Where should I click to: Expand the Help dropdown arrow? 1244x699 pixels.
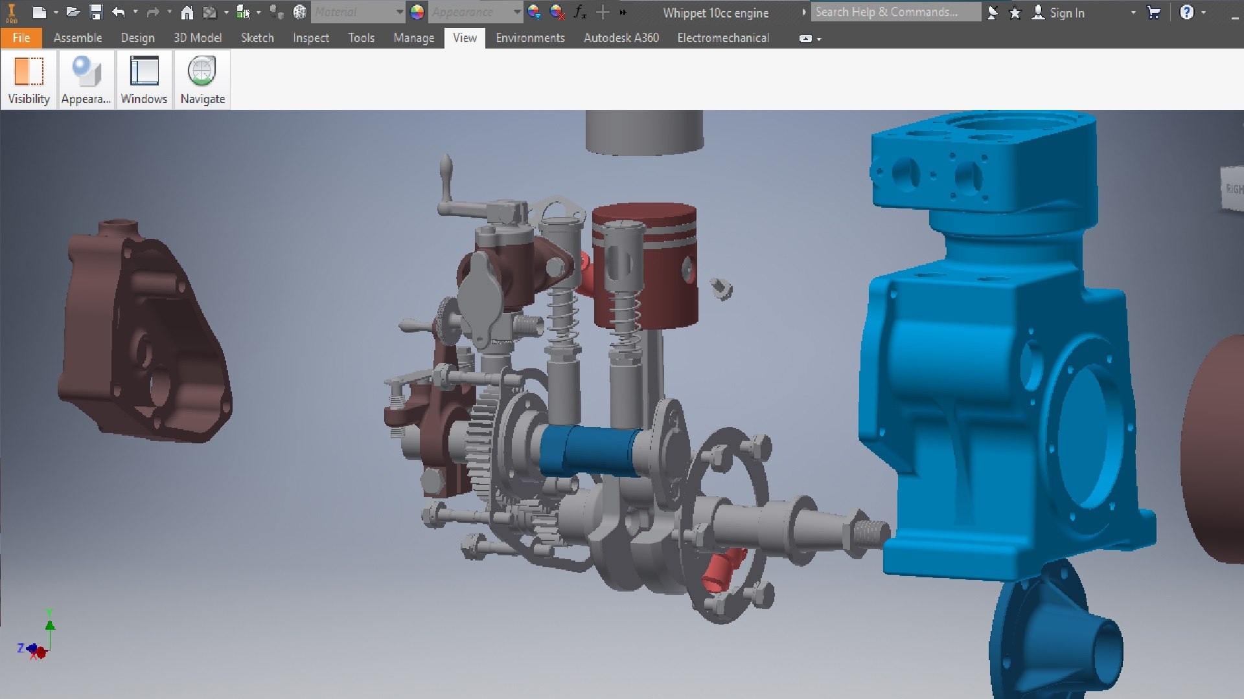1204,12
